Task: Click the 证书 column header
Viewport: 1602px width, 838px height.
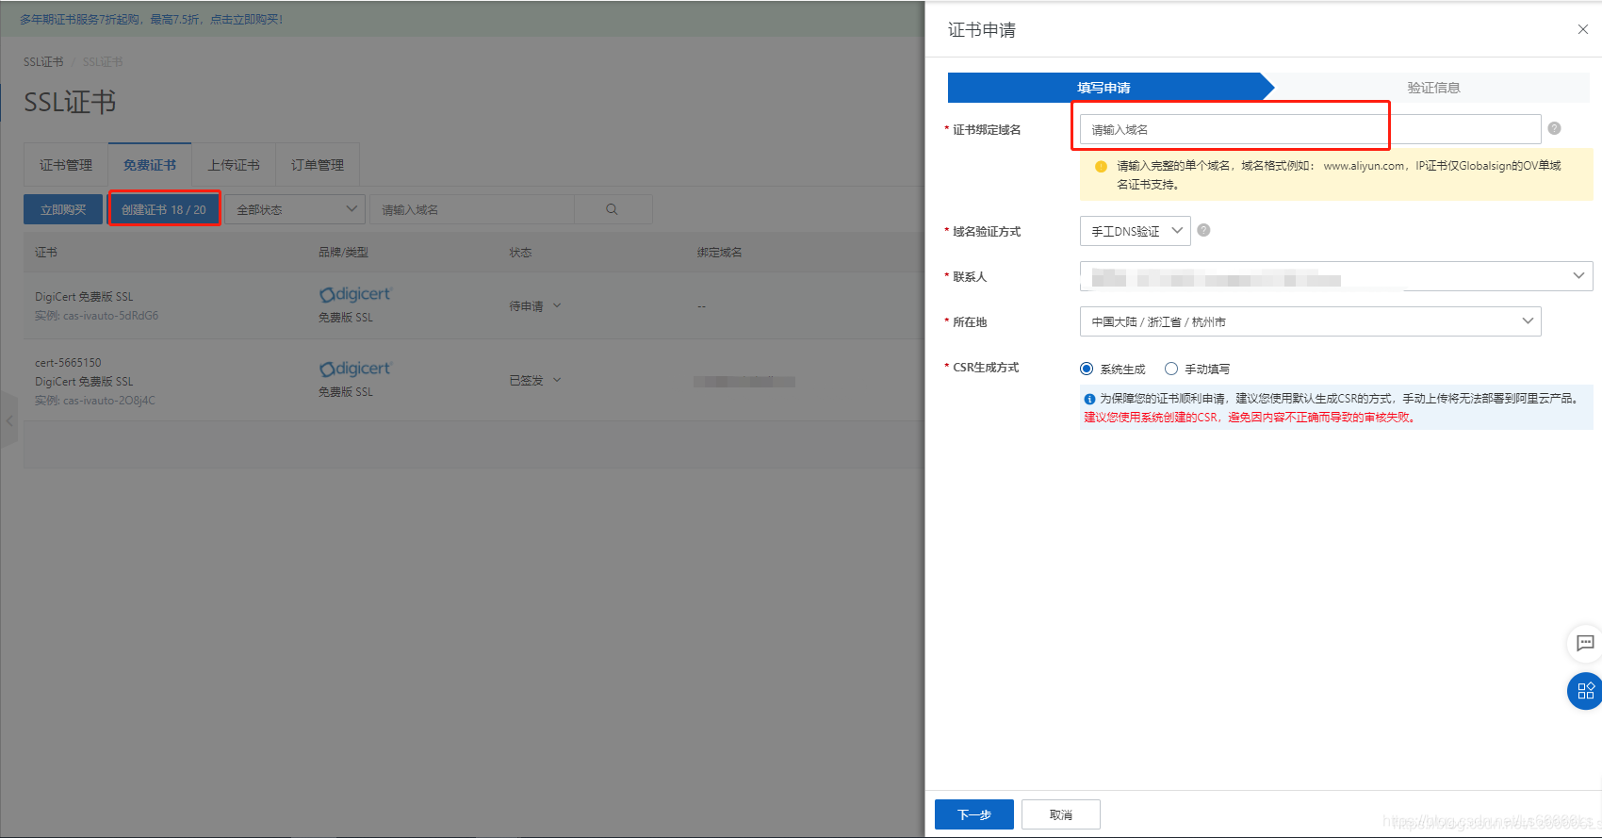Action: 46,253
